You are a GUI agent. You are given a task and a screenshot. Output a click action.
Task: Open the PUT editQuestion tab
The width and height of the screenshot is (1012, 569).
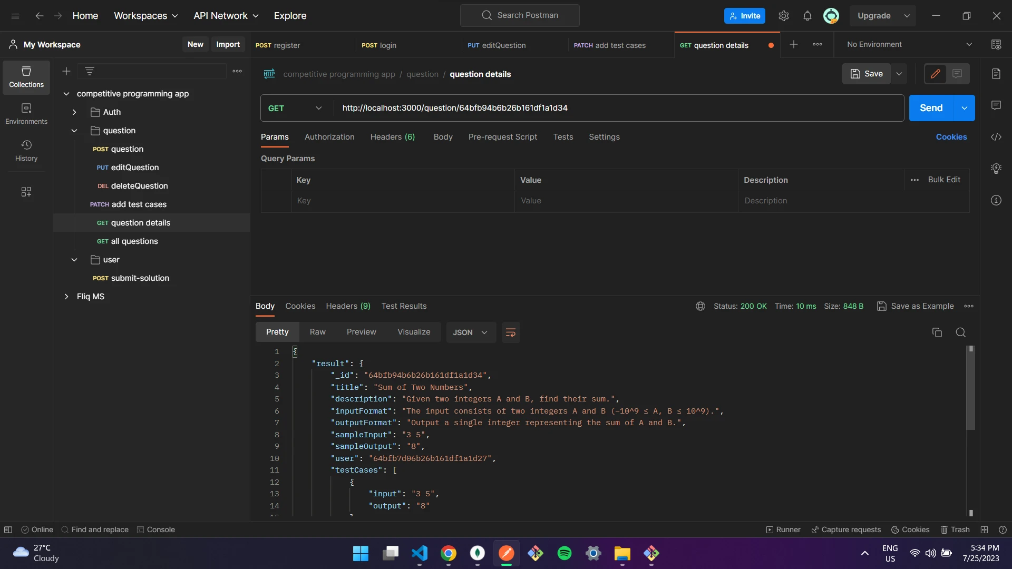click(514, 45)
